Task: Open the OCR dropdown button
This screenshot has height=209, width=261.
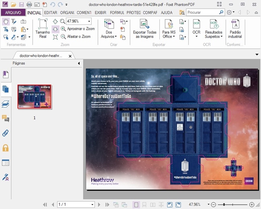Action: (x=197, y=29)
